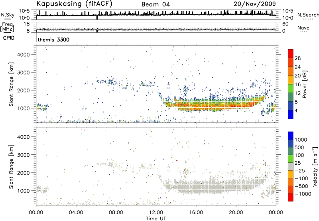The image size is (319, 221).
Task: Click the 18 MHz frequency tick
Action: point(27,24)
